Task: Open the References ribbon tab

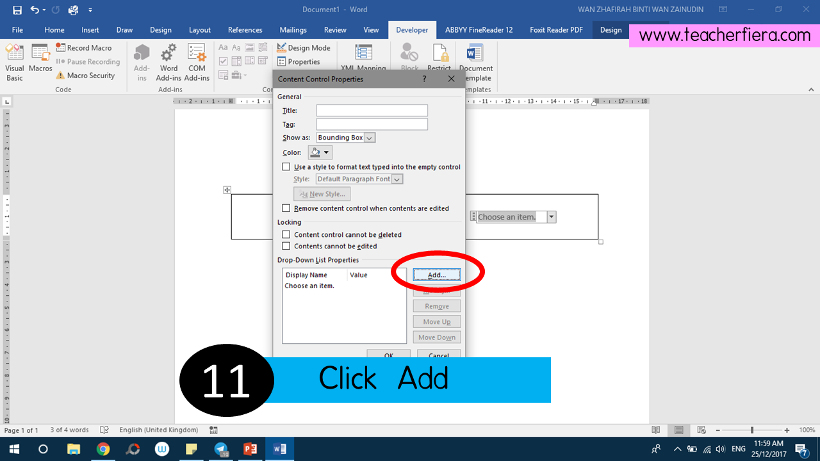Action: [245, 29]
